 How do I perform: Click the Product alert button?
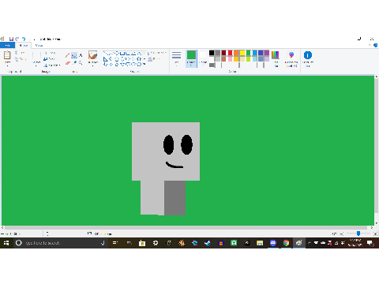click(x=308, y=58)
